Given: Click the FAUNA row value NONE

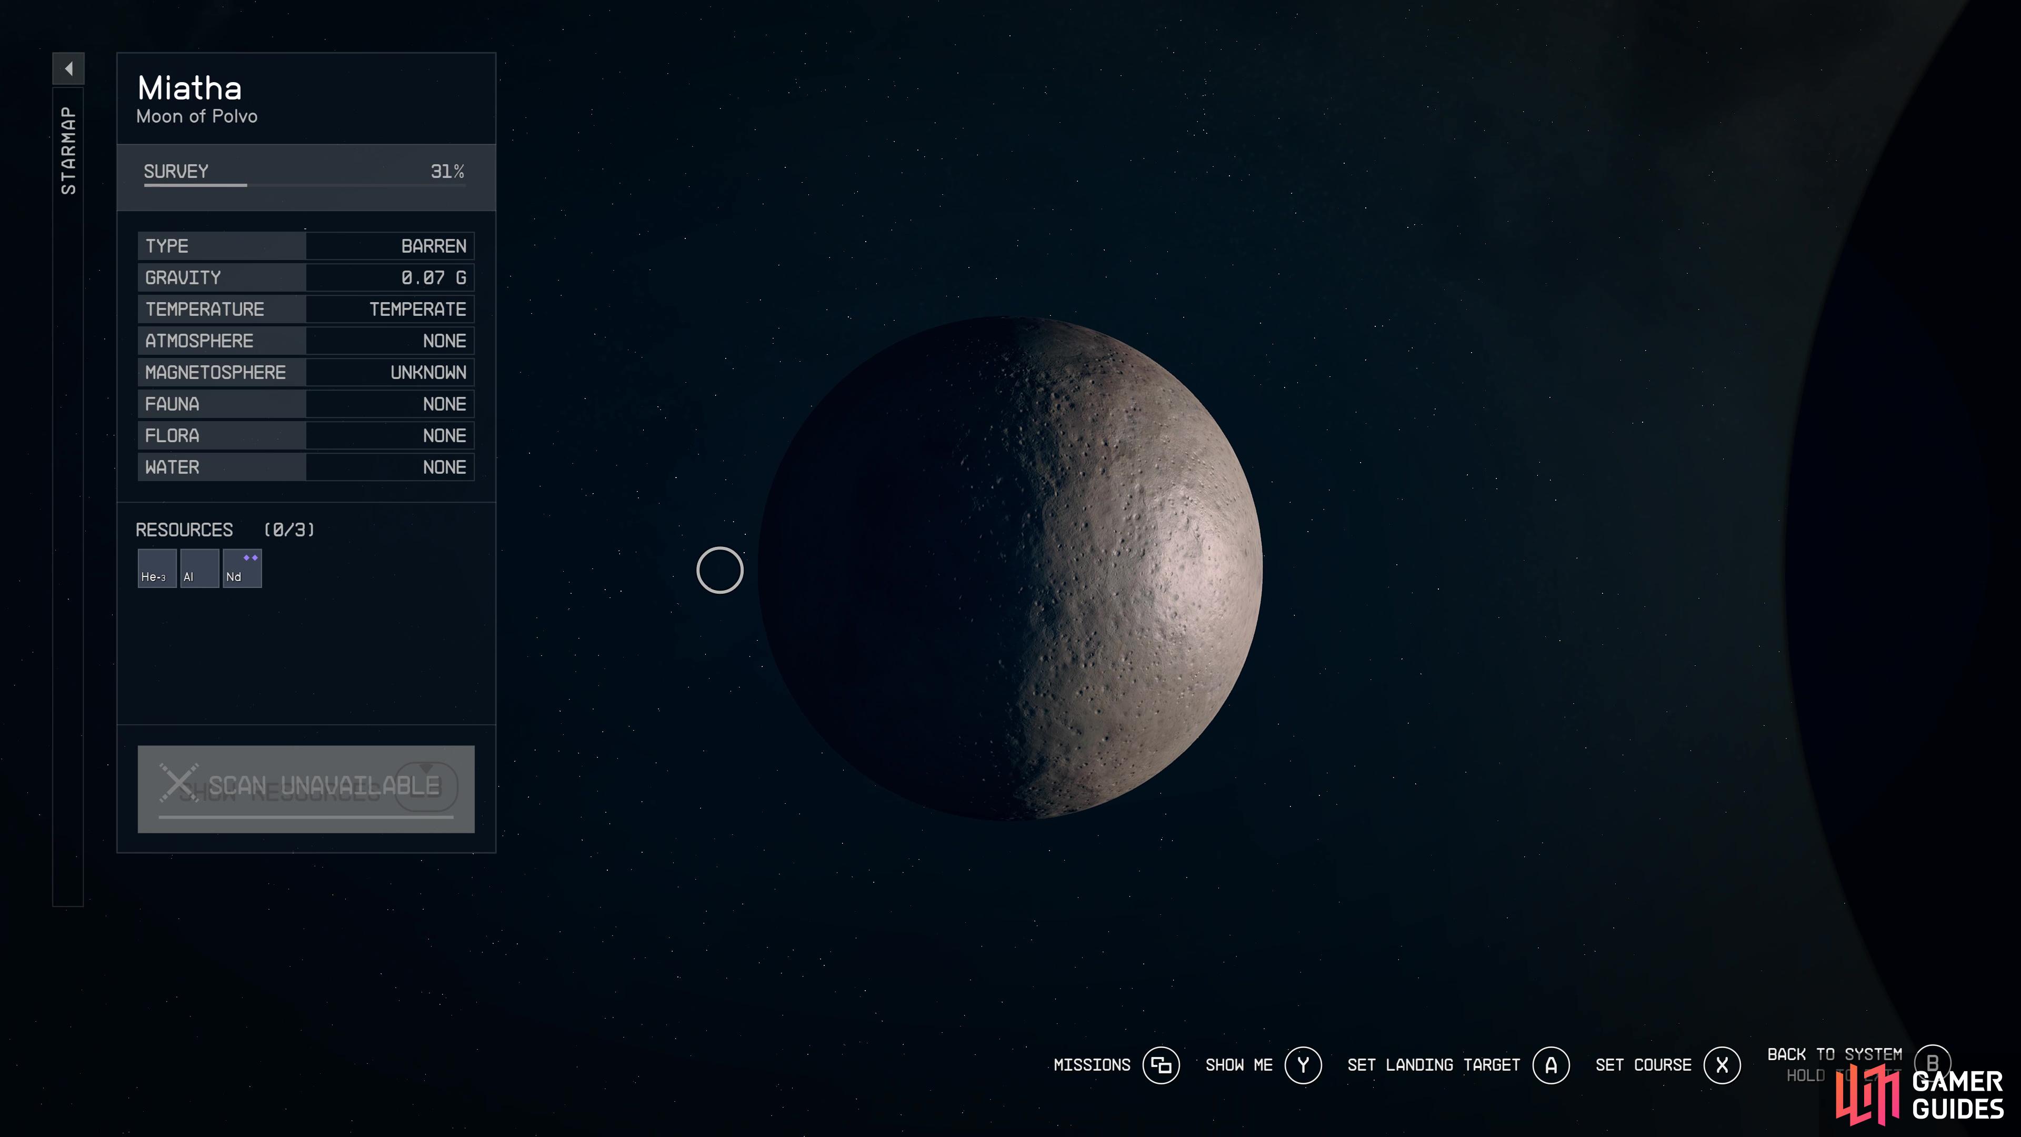Looking at the screenshot, I should coord(445,404).
